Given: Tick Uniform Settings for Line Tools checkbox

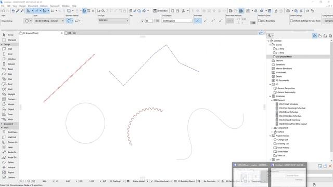Looking at the screenshot, I should (291, 21).
